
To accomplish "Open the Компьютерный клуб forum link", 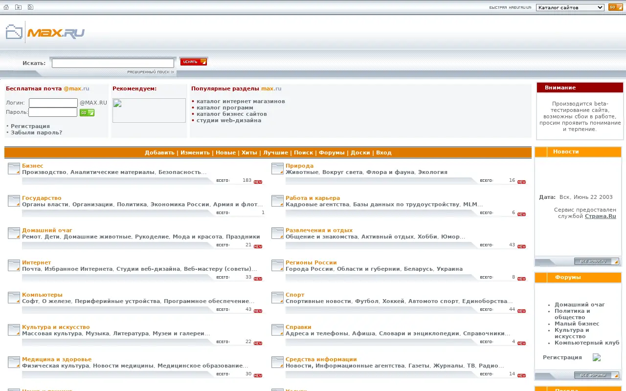I will pyautogui.click(x=587, y=343).
